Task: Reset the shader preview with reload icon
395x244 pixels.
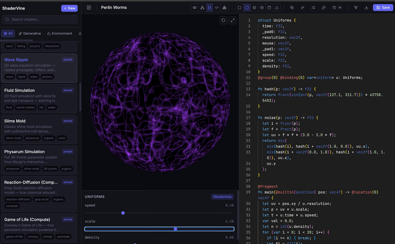Action: [x=223, y=20]
